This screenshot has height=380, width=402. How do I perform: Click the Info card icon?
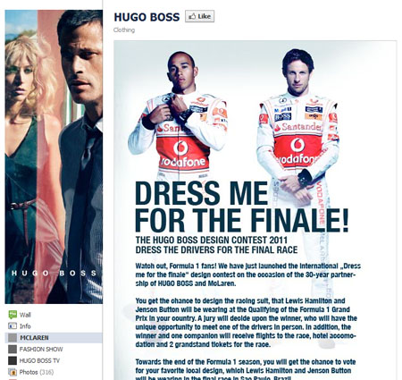click(13, 326)
